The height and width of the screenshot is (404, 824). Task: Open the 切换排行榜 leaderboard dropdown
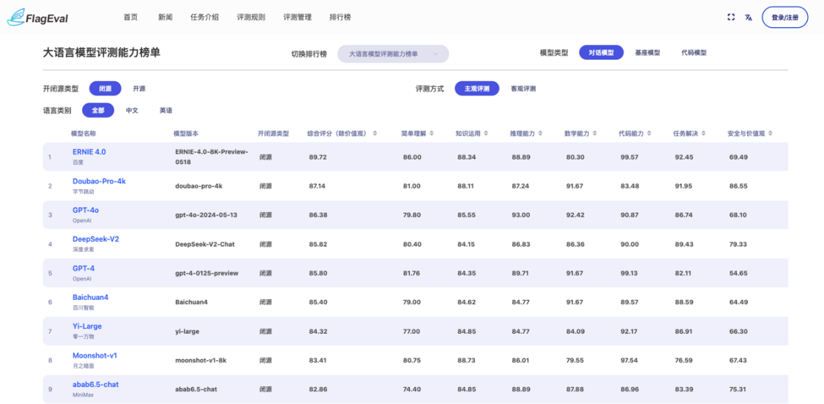[393, 54]
